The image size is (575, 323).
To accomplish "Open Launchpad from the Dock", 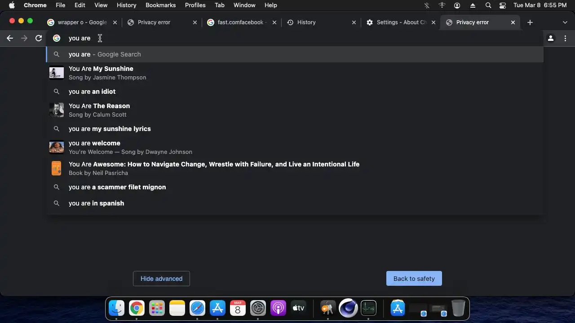I will coord(157,308).
